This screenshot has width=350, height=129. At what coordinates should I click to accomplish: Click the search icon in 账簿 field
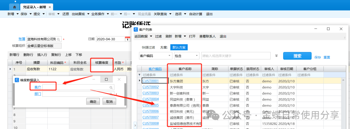click(58, 39)
